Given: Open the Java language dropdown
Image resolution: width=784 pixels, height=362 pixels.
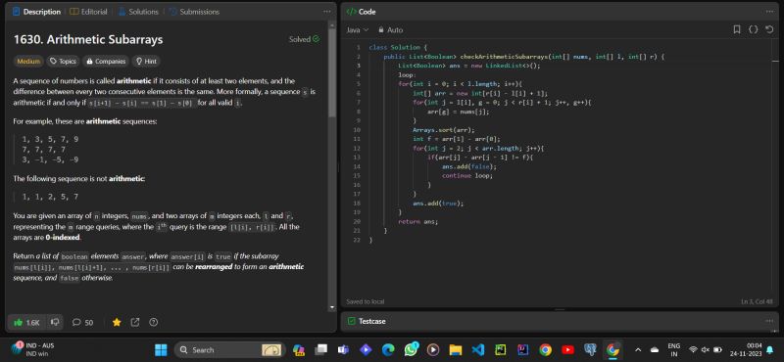Looking at the screenshot, I should point(357,30).
